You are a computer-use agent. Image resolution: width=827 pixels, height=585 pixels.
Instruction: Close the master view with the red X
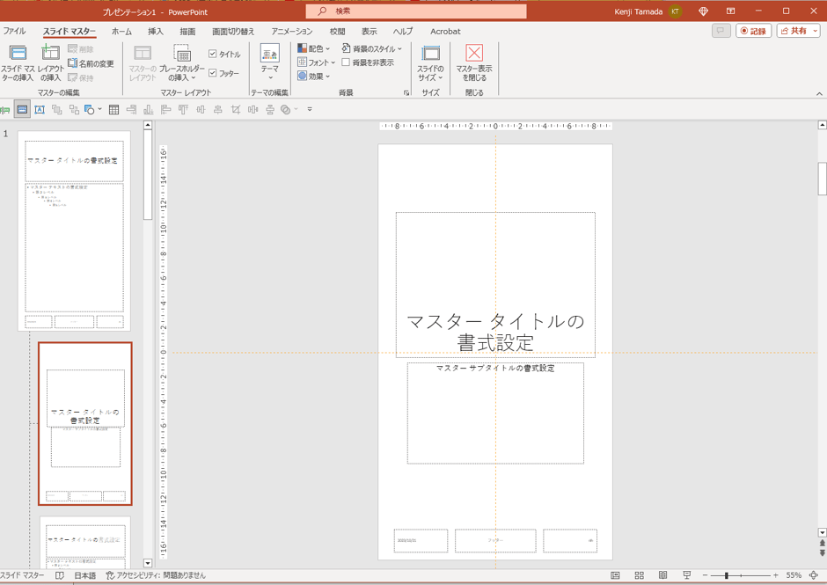tap(473, 54)
